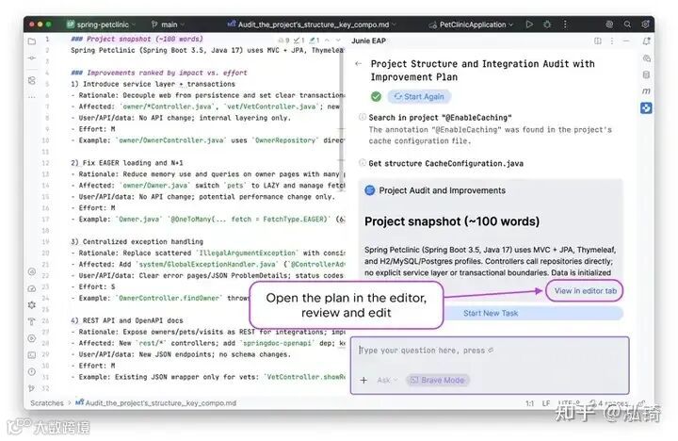The width and height of the screenshot is (678, 441).
Task: Open the Project tool window folder icon
Action: click(x=32, y=41)
